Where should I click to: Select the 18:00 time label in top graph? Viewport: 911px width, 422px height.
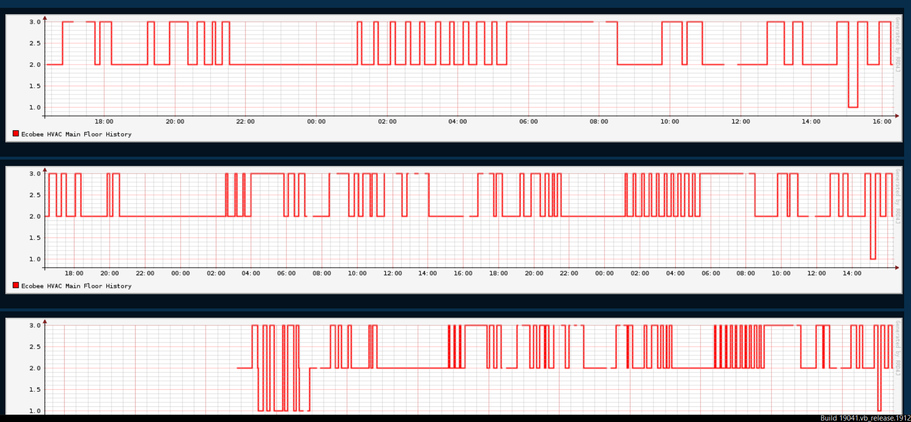(x=104, y=121)
